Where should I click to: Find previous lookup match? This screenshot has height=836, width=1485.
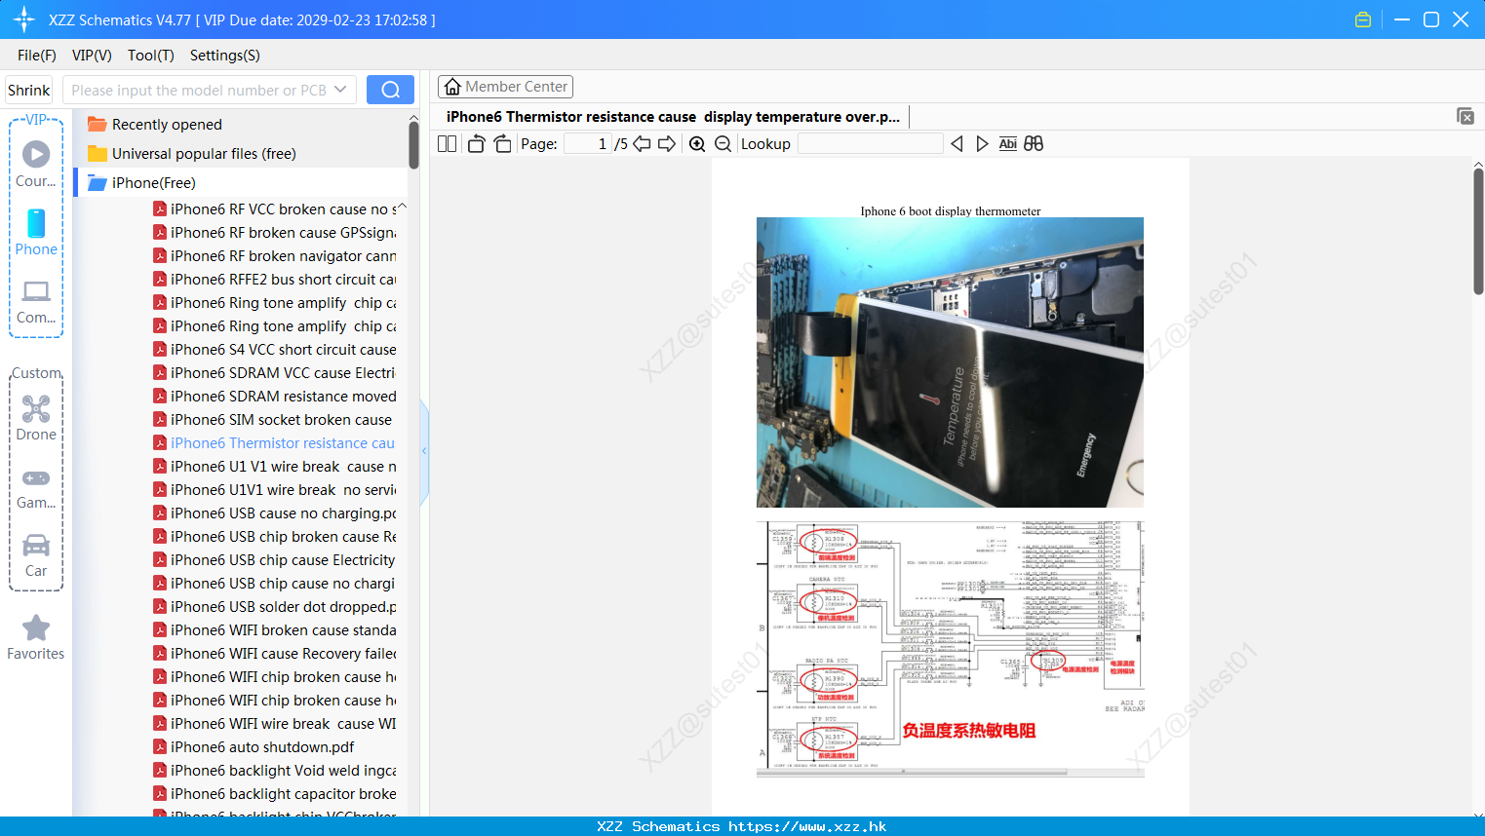[957, 144]
